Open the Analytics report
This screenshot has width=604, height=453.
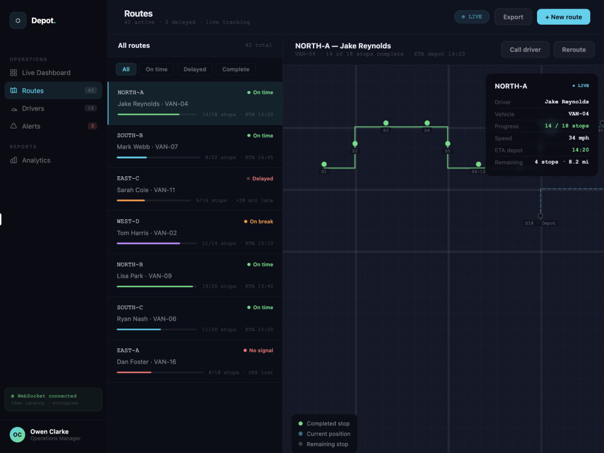(53, 160)
